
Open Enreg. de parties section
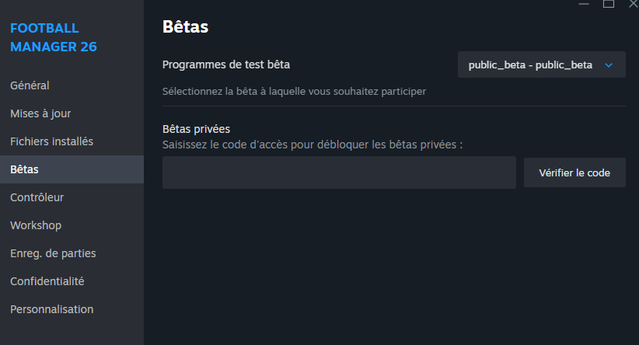[x=53, y=253]
